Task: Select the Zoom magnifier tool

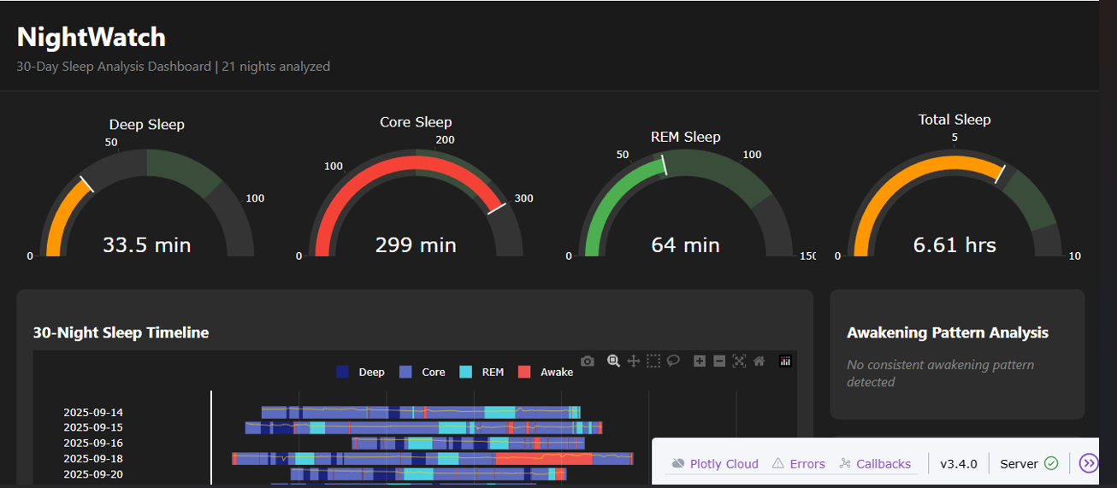Action: (x=613, y=362)
